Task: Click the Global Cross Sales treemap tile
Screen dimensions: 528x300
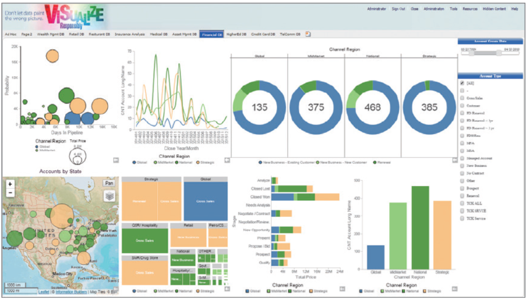Action: [x=205, y=201]
